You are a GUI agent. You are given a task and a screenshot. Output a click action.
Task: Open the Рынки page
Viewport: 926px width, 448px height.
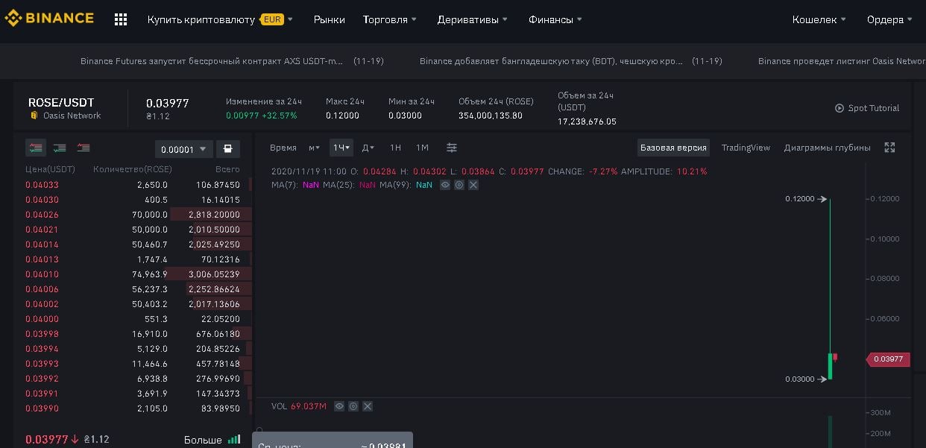tap(330, 19)
